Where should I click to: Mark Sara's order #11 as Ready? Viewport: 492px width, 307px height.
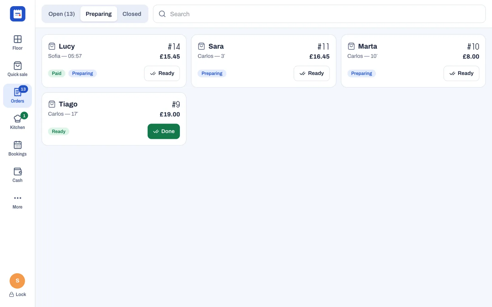311,73
